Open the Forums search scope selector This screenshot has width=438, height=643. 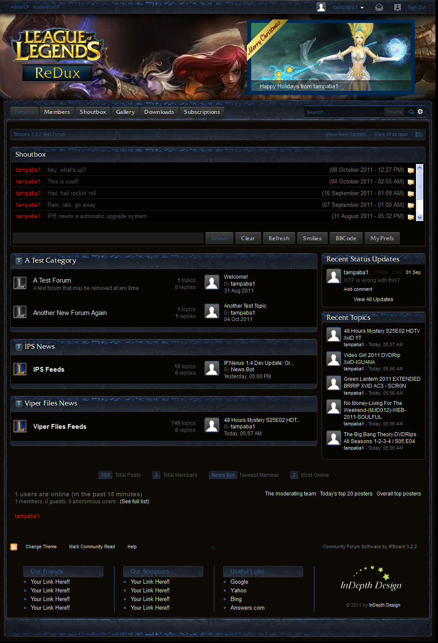[394, 112]
